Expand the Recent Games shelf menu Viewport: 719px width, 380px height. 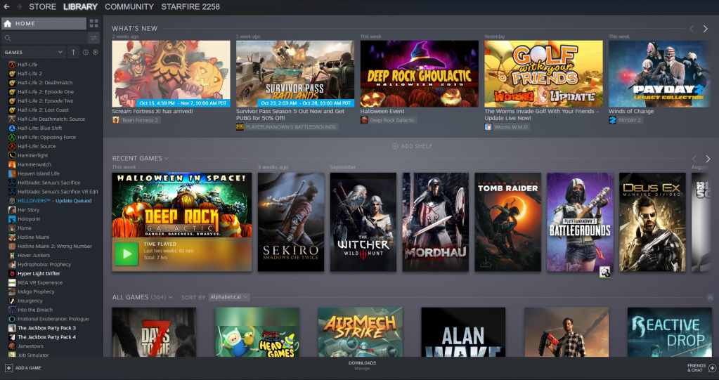pyautogui.click(x=167, y=158)
